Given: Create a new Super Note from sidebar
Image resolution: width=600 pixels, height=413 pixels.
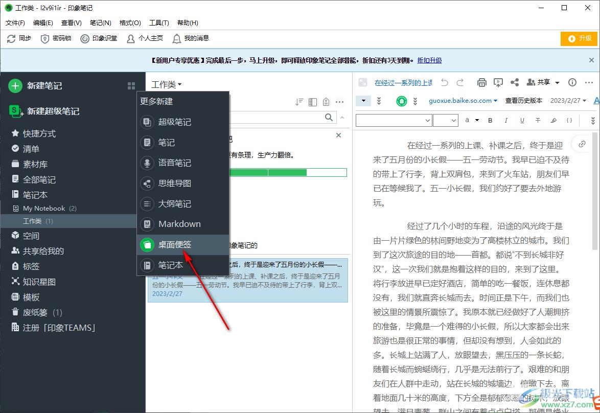Looking at the screenshot, I should click(x=44, y=111).
